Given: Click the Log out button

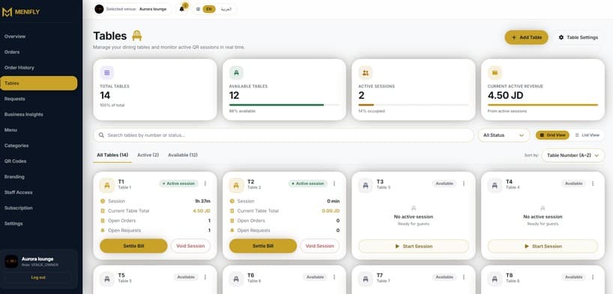Looking at the screenshot, I should tap(38, 278).
